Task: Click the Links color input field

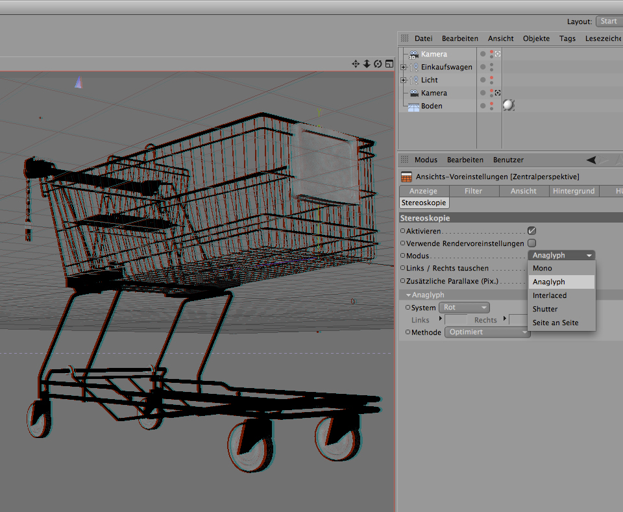Action: coord(456,320)
